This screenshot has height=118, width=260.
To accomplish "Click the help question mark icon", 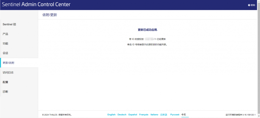I will 249,5.
